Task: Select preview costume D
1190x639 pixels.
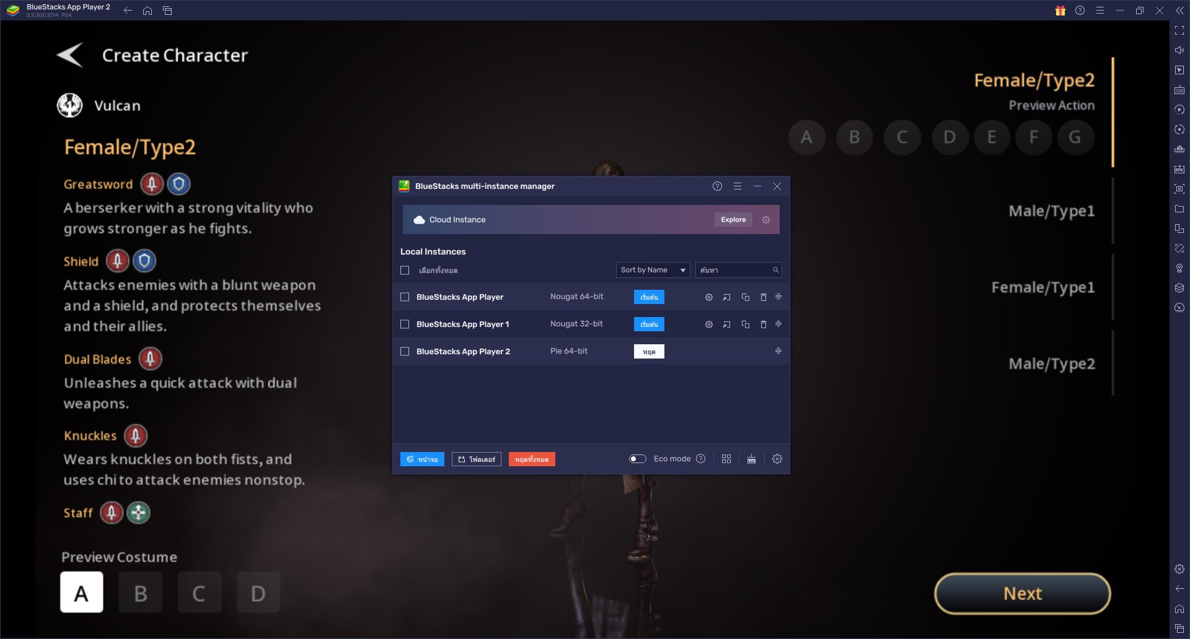Action: click(258, 592)
